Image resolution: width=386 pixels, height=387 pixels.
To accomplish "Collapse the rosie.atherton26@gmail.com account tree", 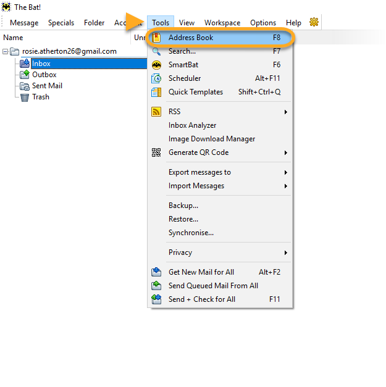I will tap(5, 52).
